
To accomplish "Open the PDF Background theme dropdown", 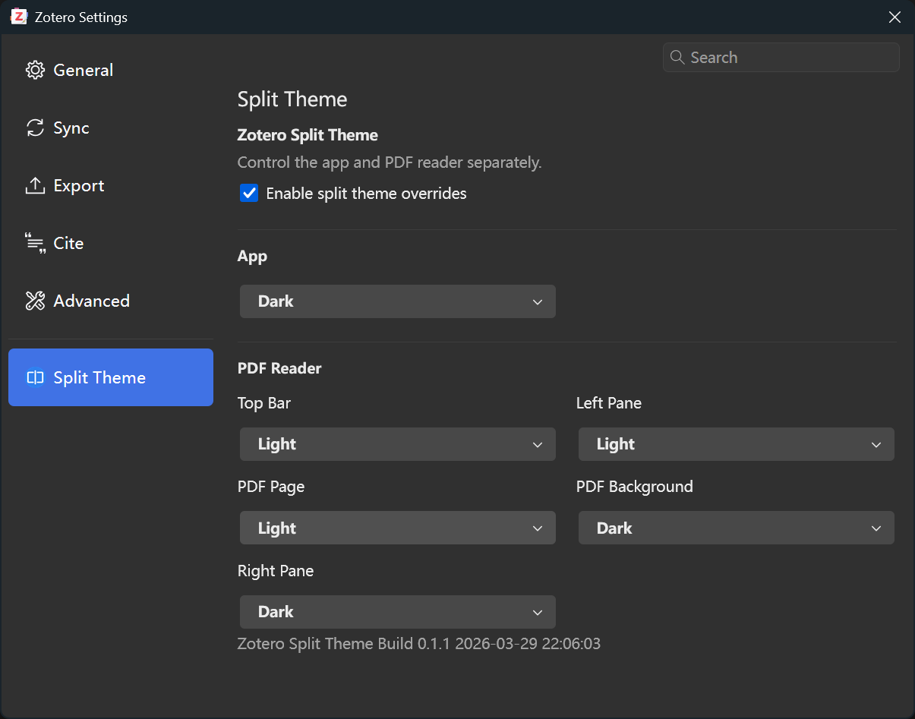I will coord(737,528).
